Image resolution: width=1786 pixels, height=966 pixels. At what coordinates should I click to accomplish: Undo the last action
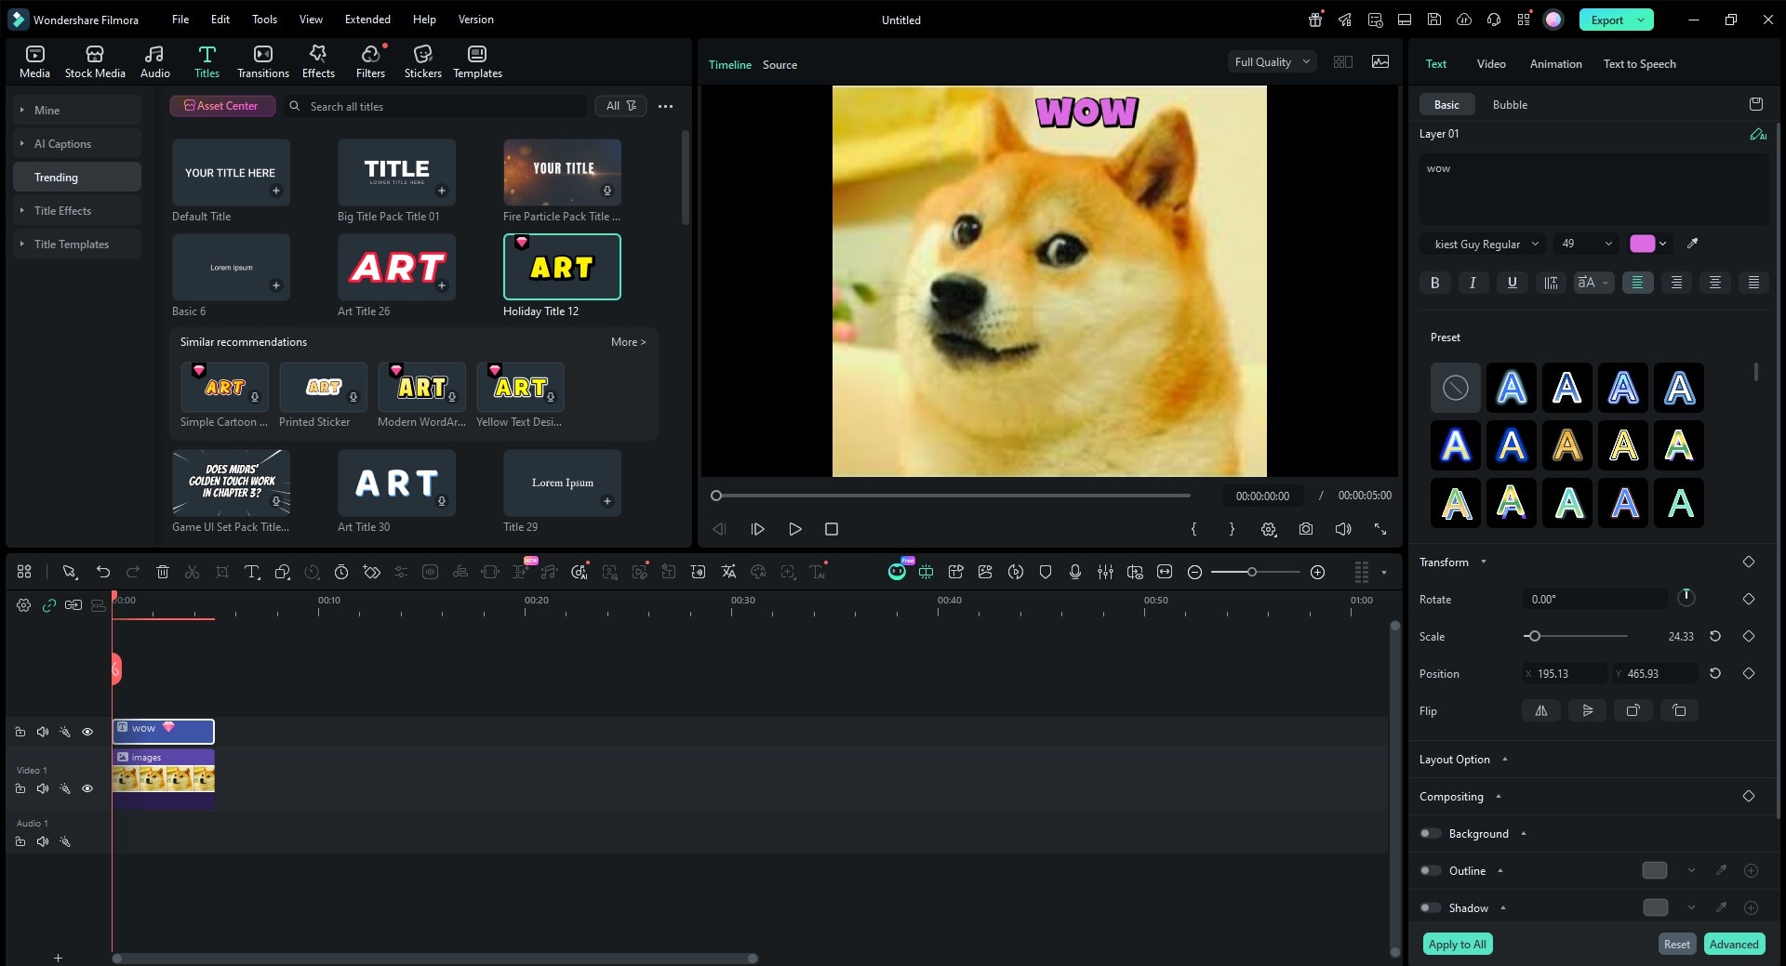[103, 572]
